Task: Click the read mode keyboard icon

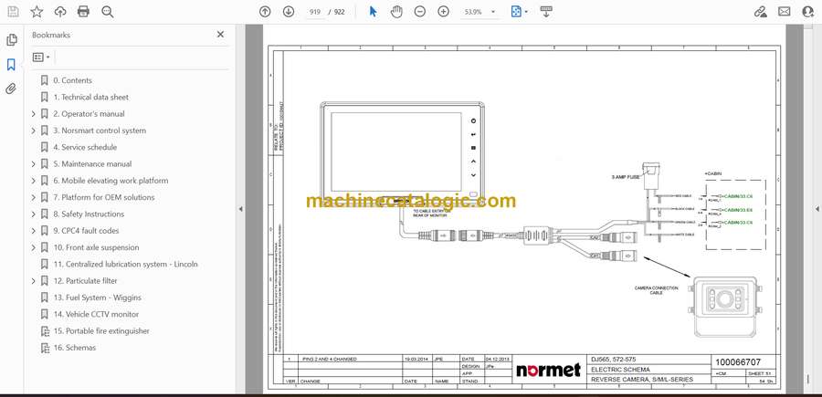Action: pyautogui.click(x=546, y=12)
